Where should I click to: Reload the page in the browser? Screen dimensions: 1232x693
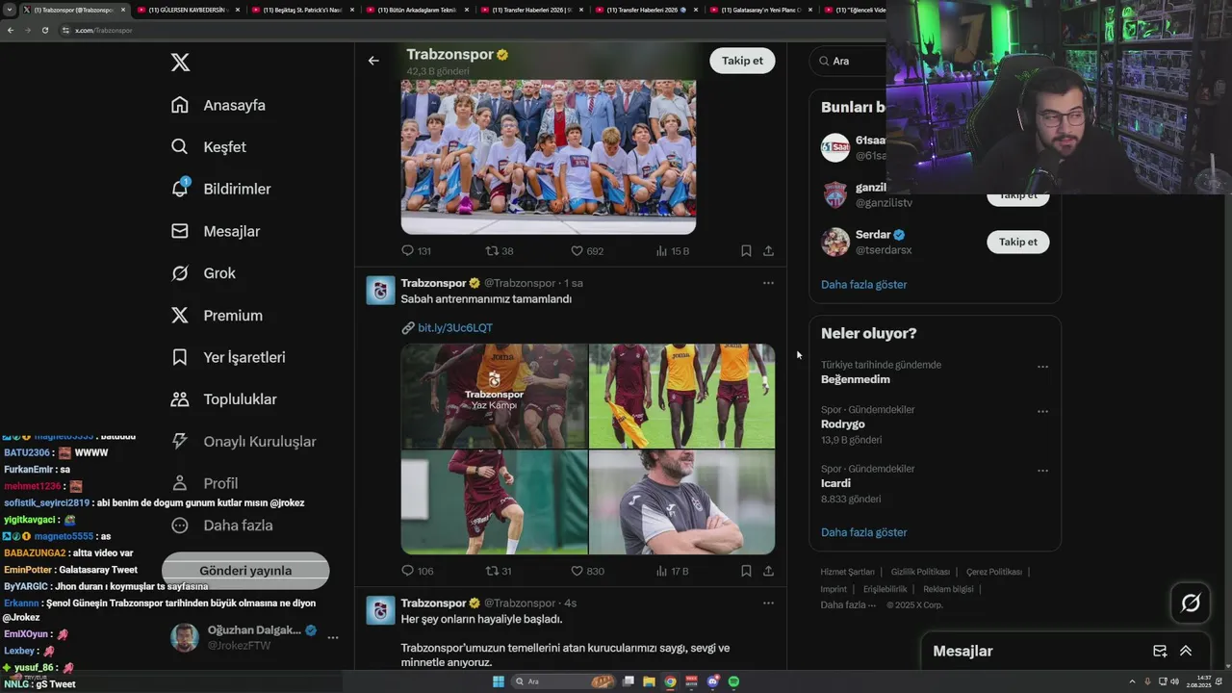click(x=45, y=31)
